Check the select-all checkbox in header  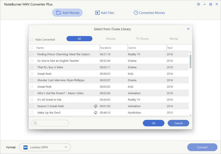click(32, 48)
